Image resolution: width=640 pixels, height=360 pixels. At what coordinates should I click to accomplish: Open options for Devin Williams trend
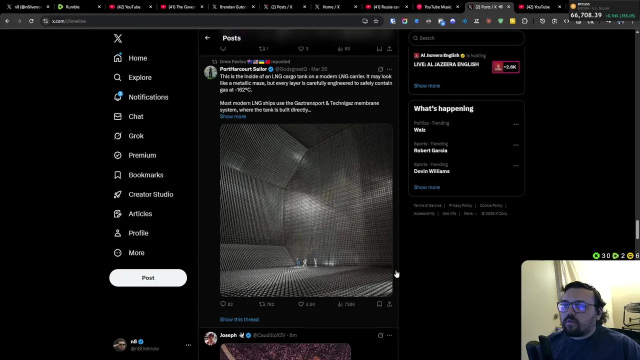516,165
